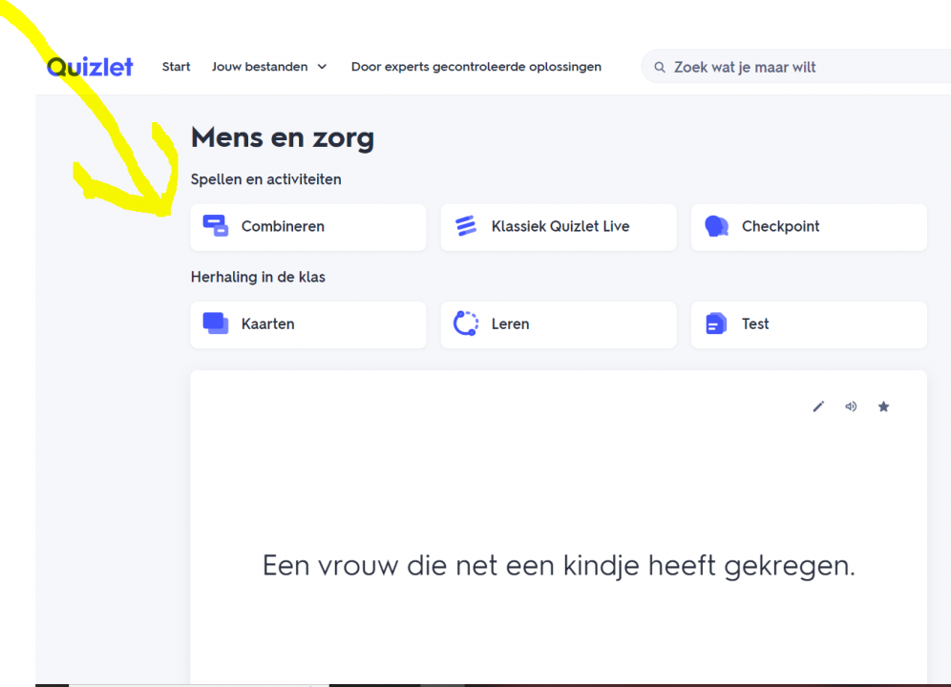The image size is (951, 687).
Task: Click the Klassiek Quizlet Live stacked-bars icon
Action: tap(465, 226)
